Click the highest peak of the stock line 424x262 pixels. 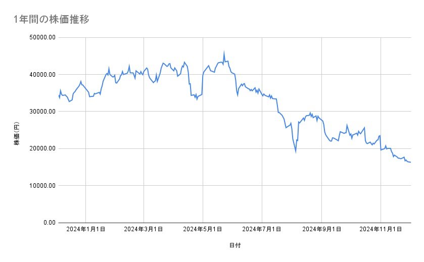pos(224,53)
